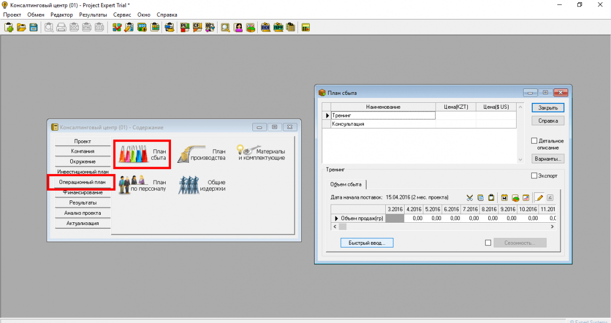Open Общие издержки icon
This screenshot has height=323, width=611.
(x=202, y=185)
